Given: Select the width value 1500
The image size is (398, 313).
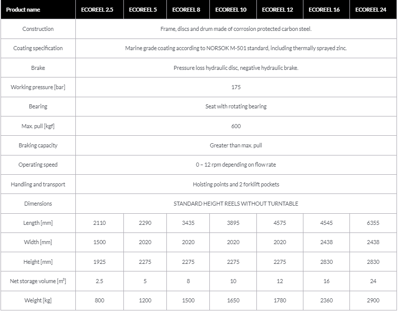Looking at the screenshot, I should tap(100, 242).
